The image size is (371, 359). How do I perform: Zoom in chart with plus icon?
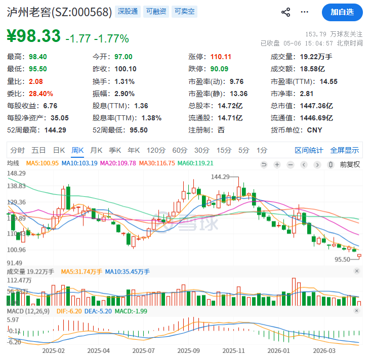click(277, 164)
